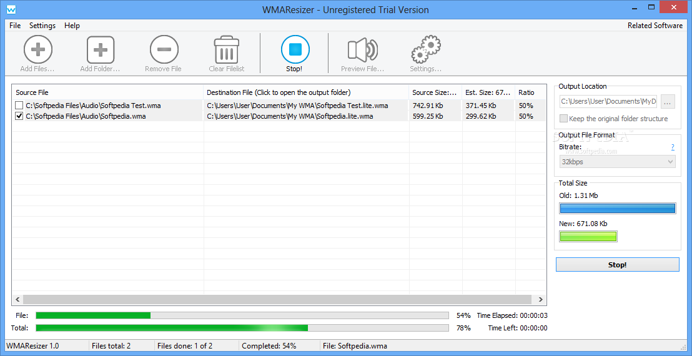This screenshot has height=356, width=692.
Task: Open Related Software link in menu bar
Action: (655, 25)
